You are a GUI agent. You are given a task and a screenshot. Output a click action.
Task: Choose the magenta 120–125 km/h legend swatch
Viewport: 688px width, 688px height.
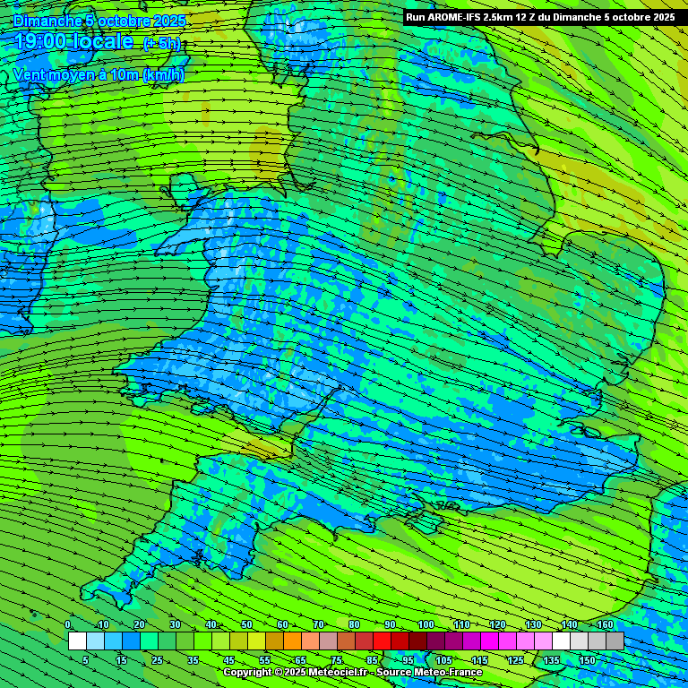[x=507, y=641]
